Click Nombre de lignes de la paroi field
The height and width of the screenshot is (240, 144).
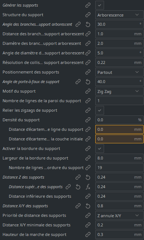(x=119, y=101)
